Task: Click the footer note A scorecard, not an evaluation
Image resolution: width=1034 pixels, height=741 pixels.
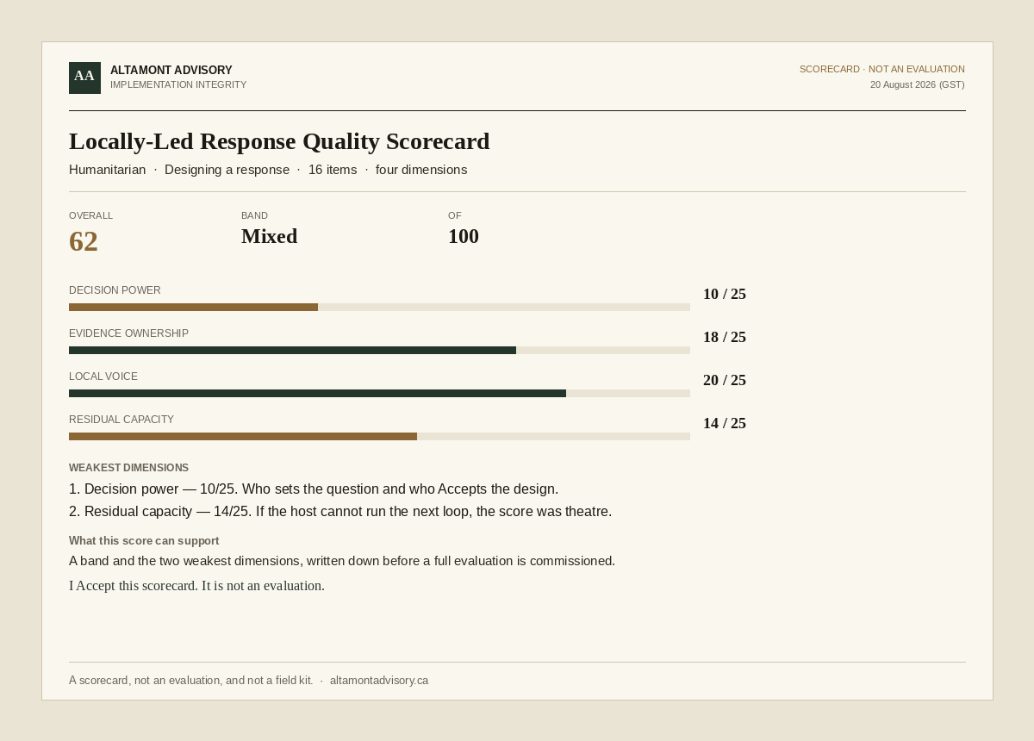Action: point(190,681)
